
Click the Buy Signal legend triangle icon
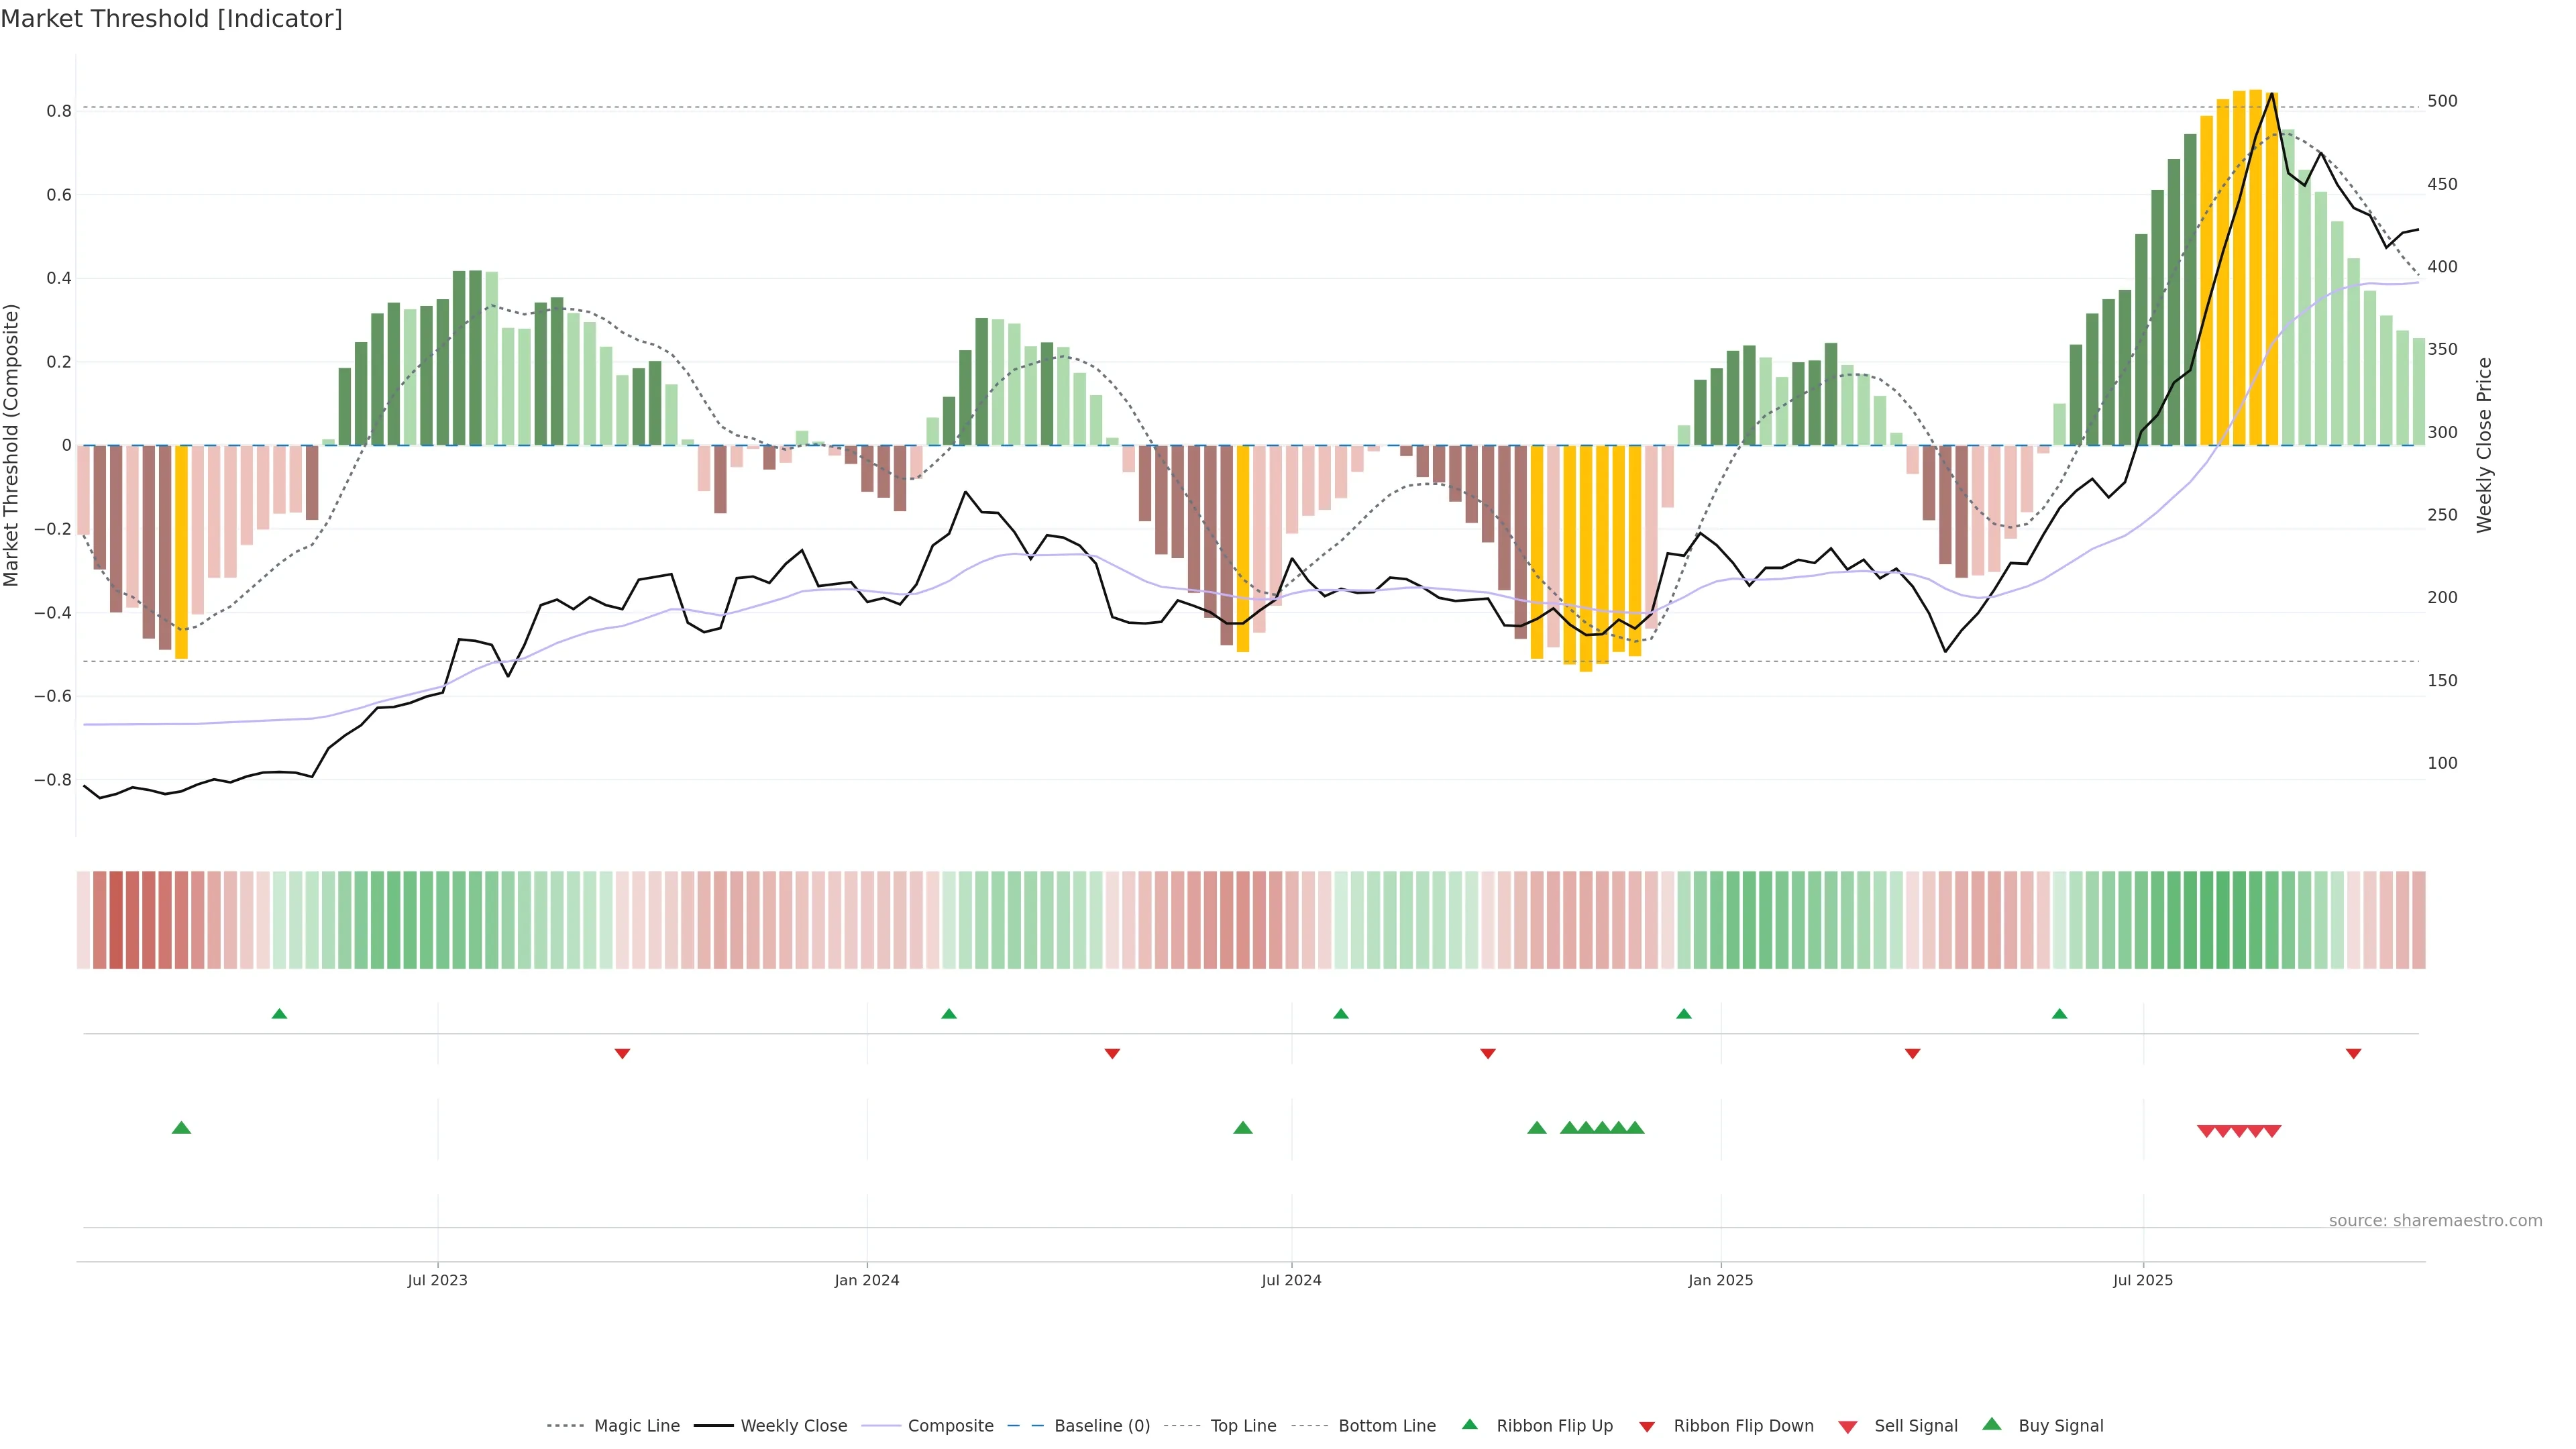(1992, 1424)
